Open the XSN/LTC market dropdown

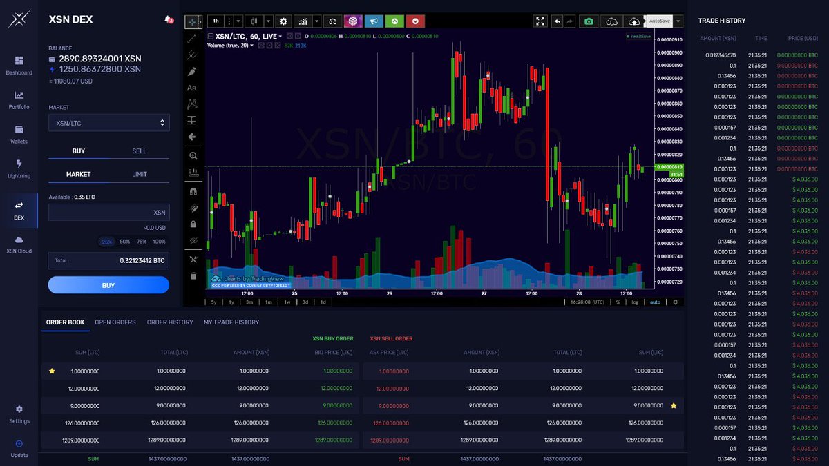coord(108,123)
